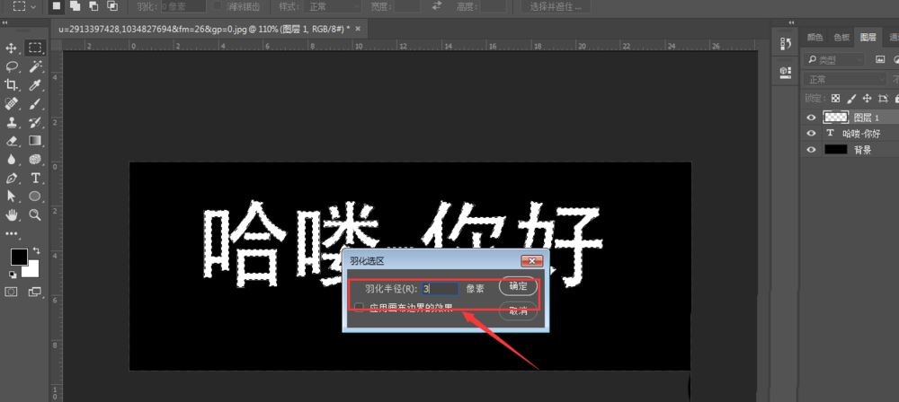Open the layer filter 类型 dropdown
Viewport: 899px width, 402px height.
tap(835, 59)
